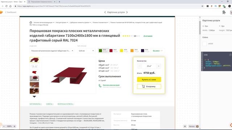Image resolution: width=232 pixels, height=130 pixels.
Task: Select the green color swatch
Action: [x=100, y=51]
